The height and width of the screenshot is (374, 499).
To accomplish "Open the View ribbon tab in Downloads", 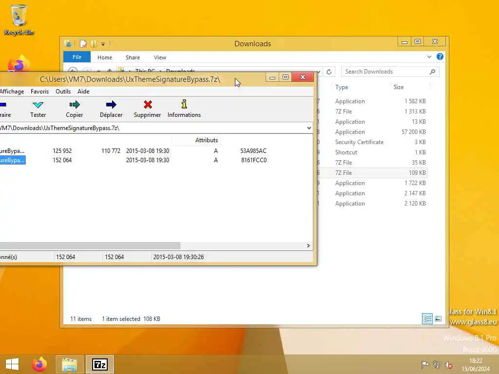I will (160, 57).
